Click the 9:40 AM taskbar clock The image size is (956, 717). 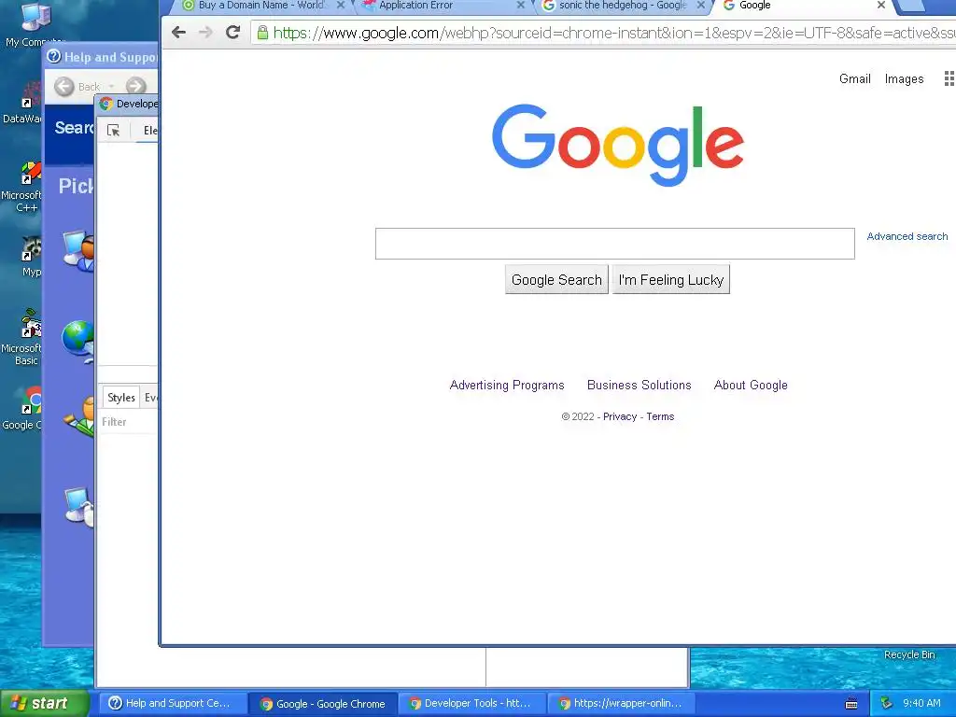click(921, 703)
